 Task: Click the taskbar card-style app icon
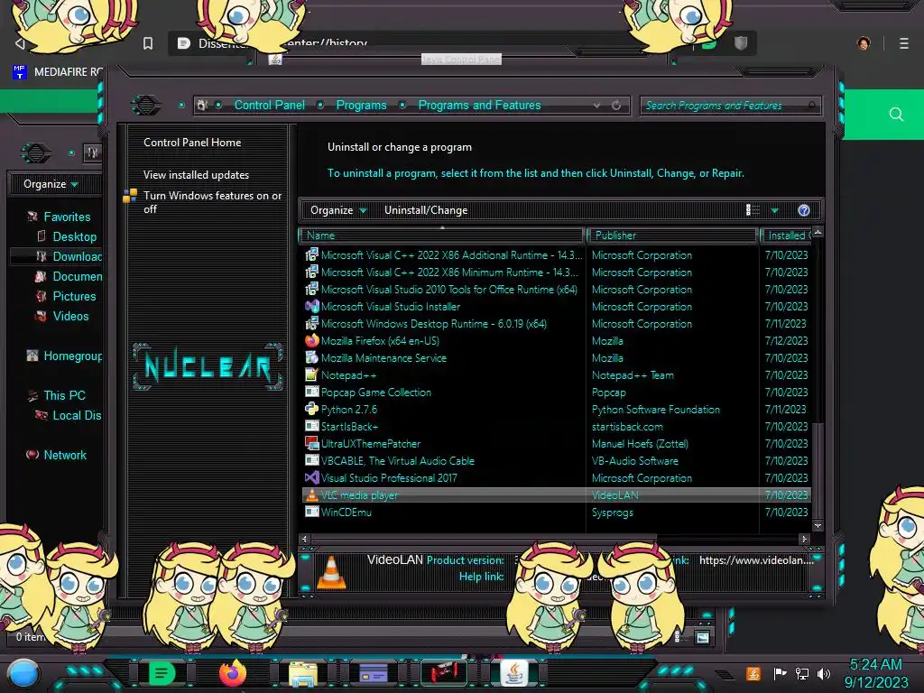coord(374,673)
